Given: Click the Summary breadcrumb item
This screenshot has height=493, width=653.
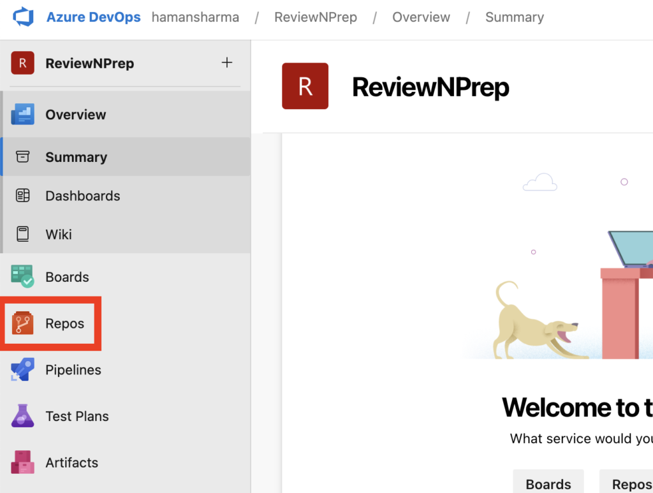Looking at the screenshot, I should [515, 17].
